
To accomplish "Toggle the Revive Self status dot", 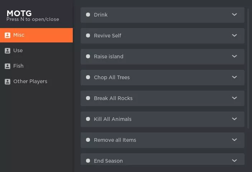I will pos(88,36).
